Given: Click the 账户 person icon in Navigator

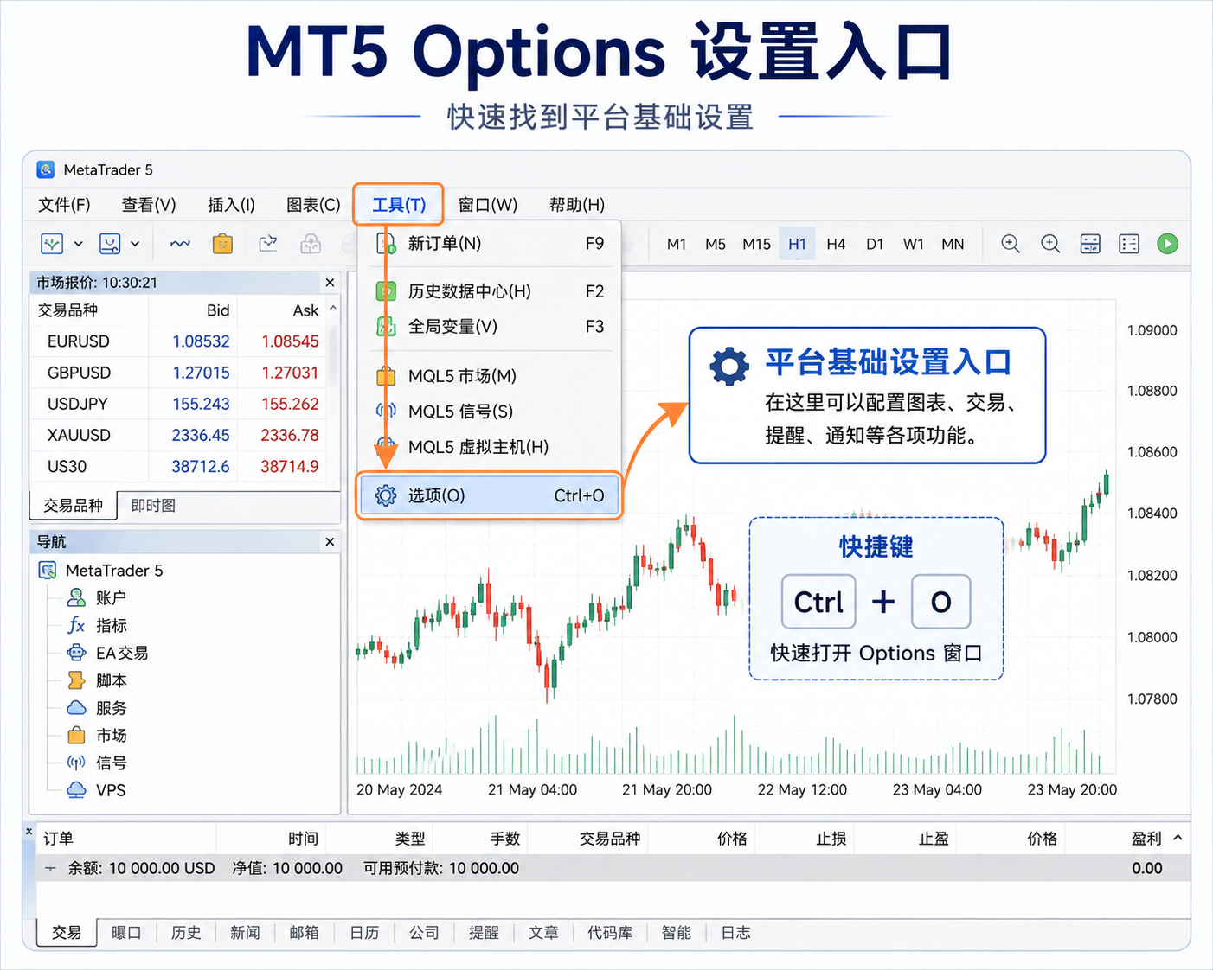Looking at the screenshot, I should point(76,597).
